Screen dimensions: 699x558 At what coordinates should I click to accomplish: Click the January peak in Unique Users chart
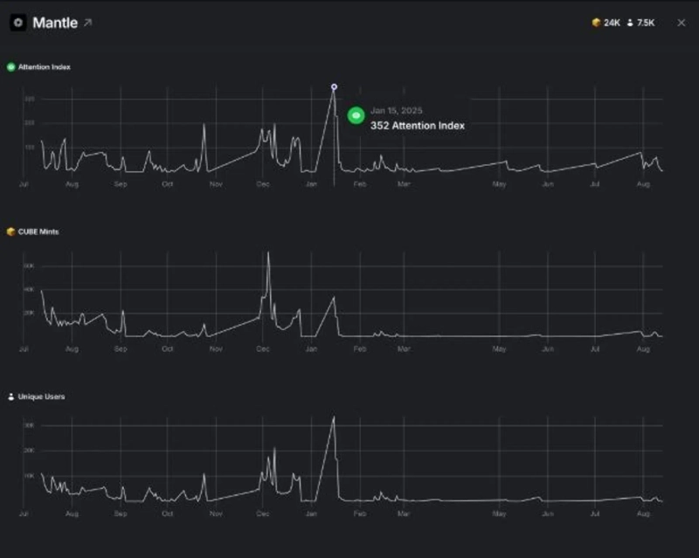pos(334,418)
